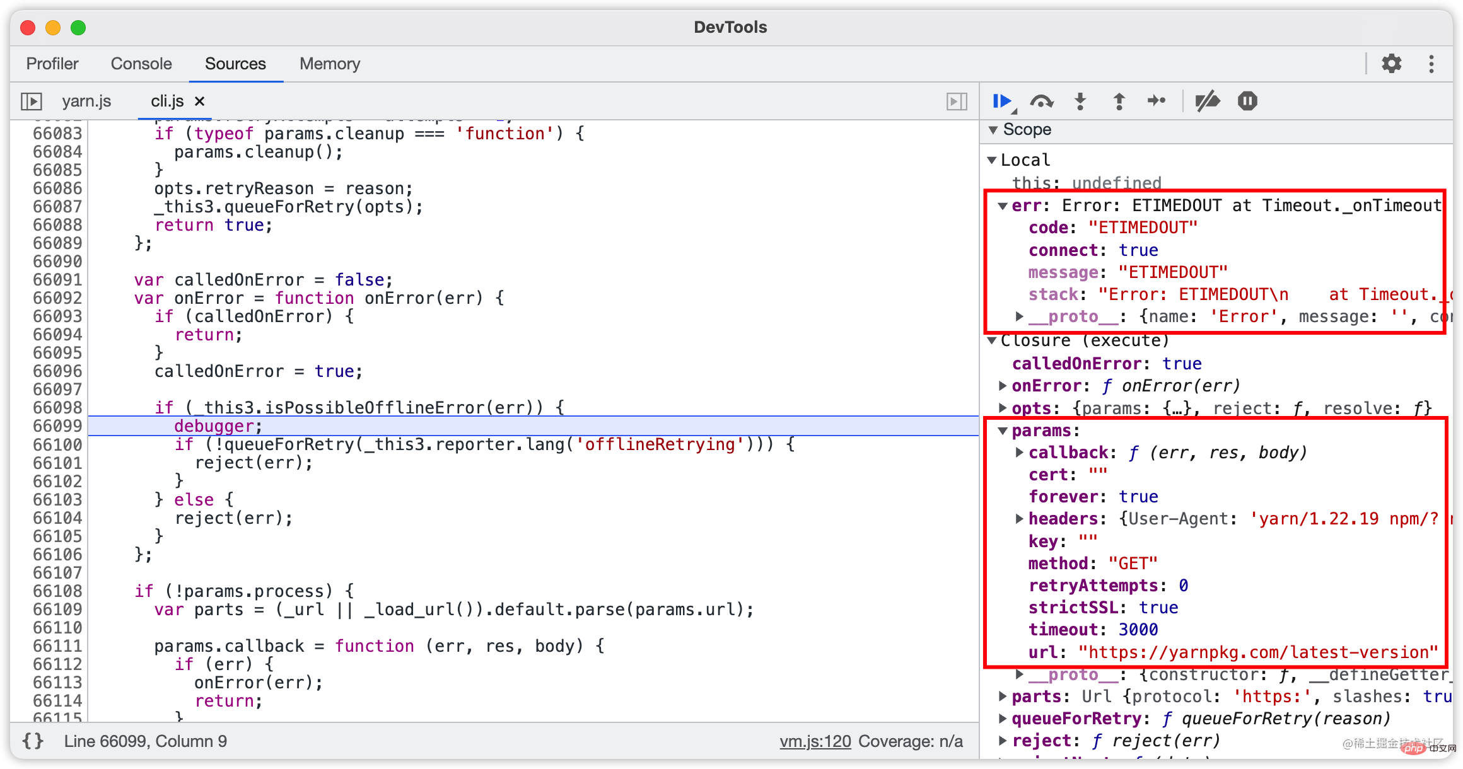Click the DevTools settings gear icon
This screenshot has width=1463, height=769.
click(1396, 63)
